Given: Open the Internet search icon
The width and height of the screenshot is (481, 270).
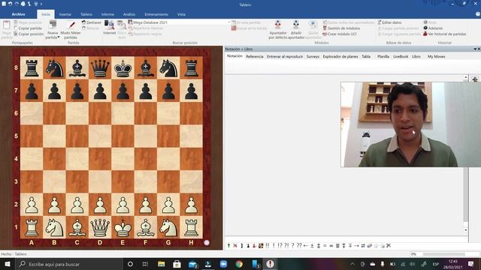Looking at the screenshot, I should pos(109,25).
